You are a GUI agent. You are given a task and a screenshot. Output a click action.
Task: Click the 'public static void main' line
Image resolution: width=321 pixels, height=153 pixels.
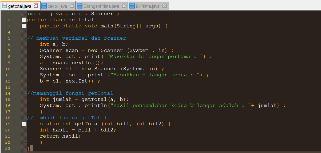(x=104, y=26)
